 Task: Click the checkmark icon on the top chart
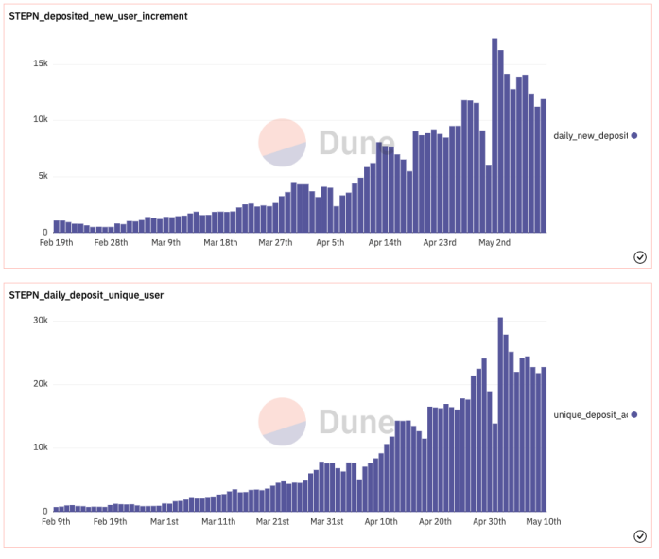tap(640, 257)
